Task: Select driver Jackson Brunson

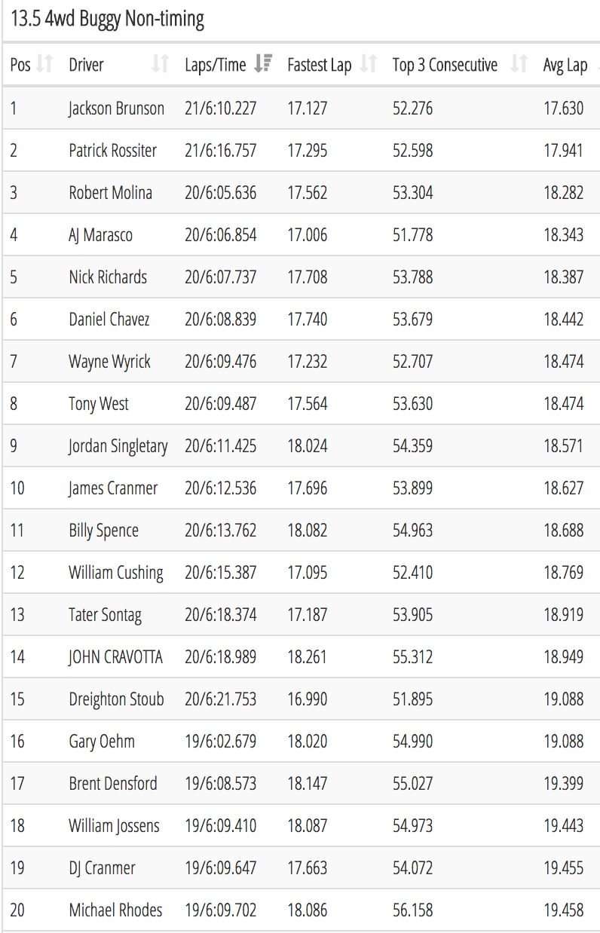Action: [x=116, y=109]
